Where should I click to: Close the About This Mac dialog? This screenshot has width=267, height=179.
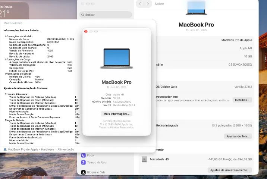coord(86,31)
